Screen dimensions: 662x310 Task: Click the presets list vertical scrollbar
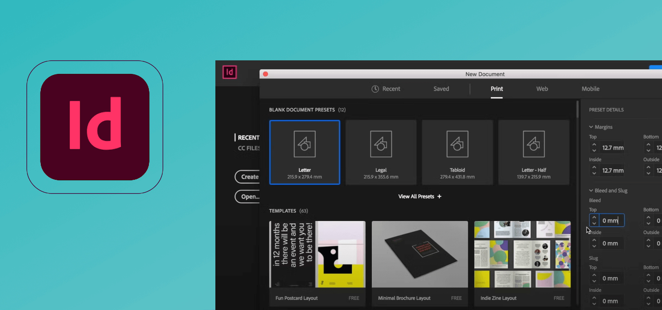point(577,109)
